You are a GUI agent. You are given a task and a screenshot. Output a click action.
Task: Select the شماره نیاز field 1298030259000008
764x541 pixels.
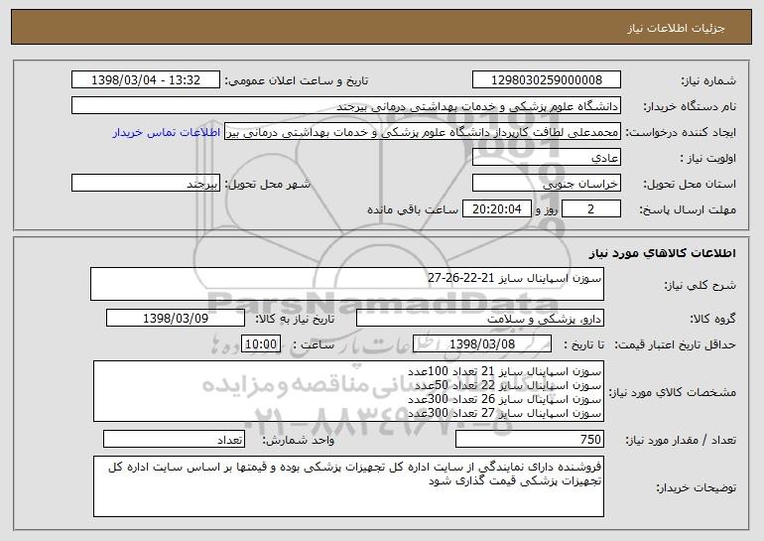(546, 80)
